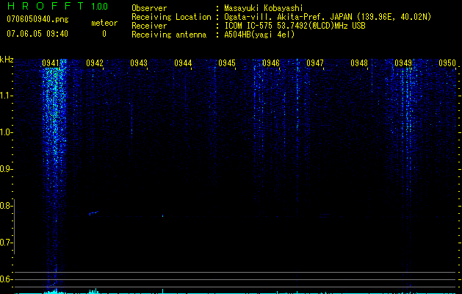The height and width of the screenshot is (294, 462).
Task: Click the 0.7 kHz axis label
Action: coord(5,243)
